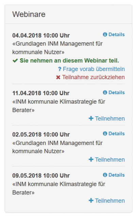Click the Webinare panel heading
136x218 pixels.
[x=29, y=14]
